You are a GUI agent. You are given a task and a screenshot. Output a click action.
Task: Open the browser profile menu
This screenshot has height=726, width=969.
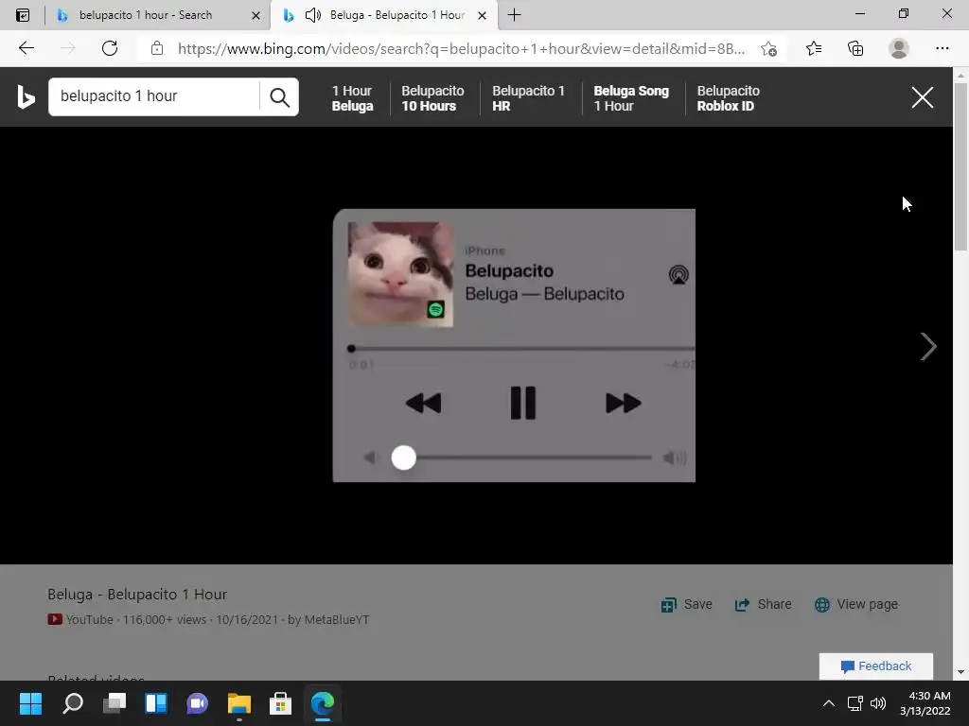pos(899,48)
